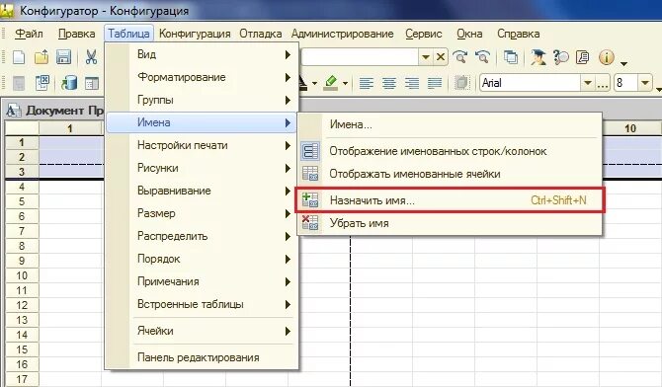Screen dimensions: 662x387
Task: Choose Назначить имя... menu entry
Action: (450, 200)
